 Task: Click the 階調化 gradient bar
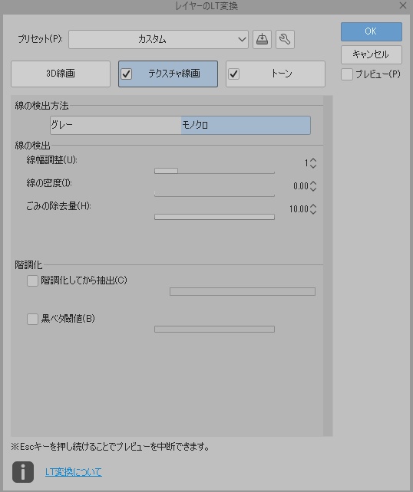(x=243, y=291)
